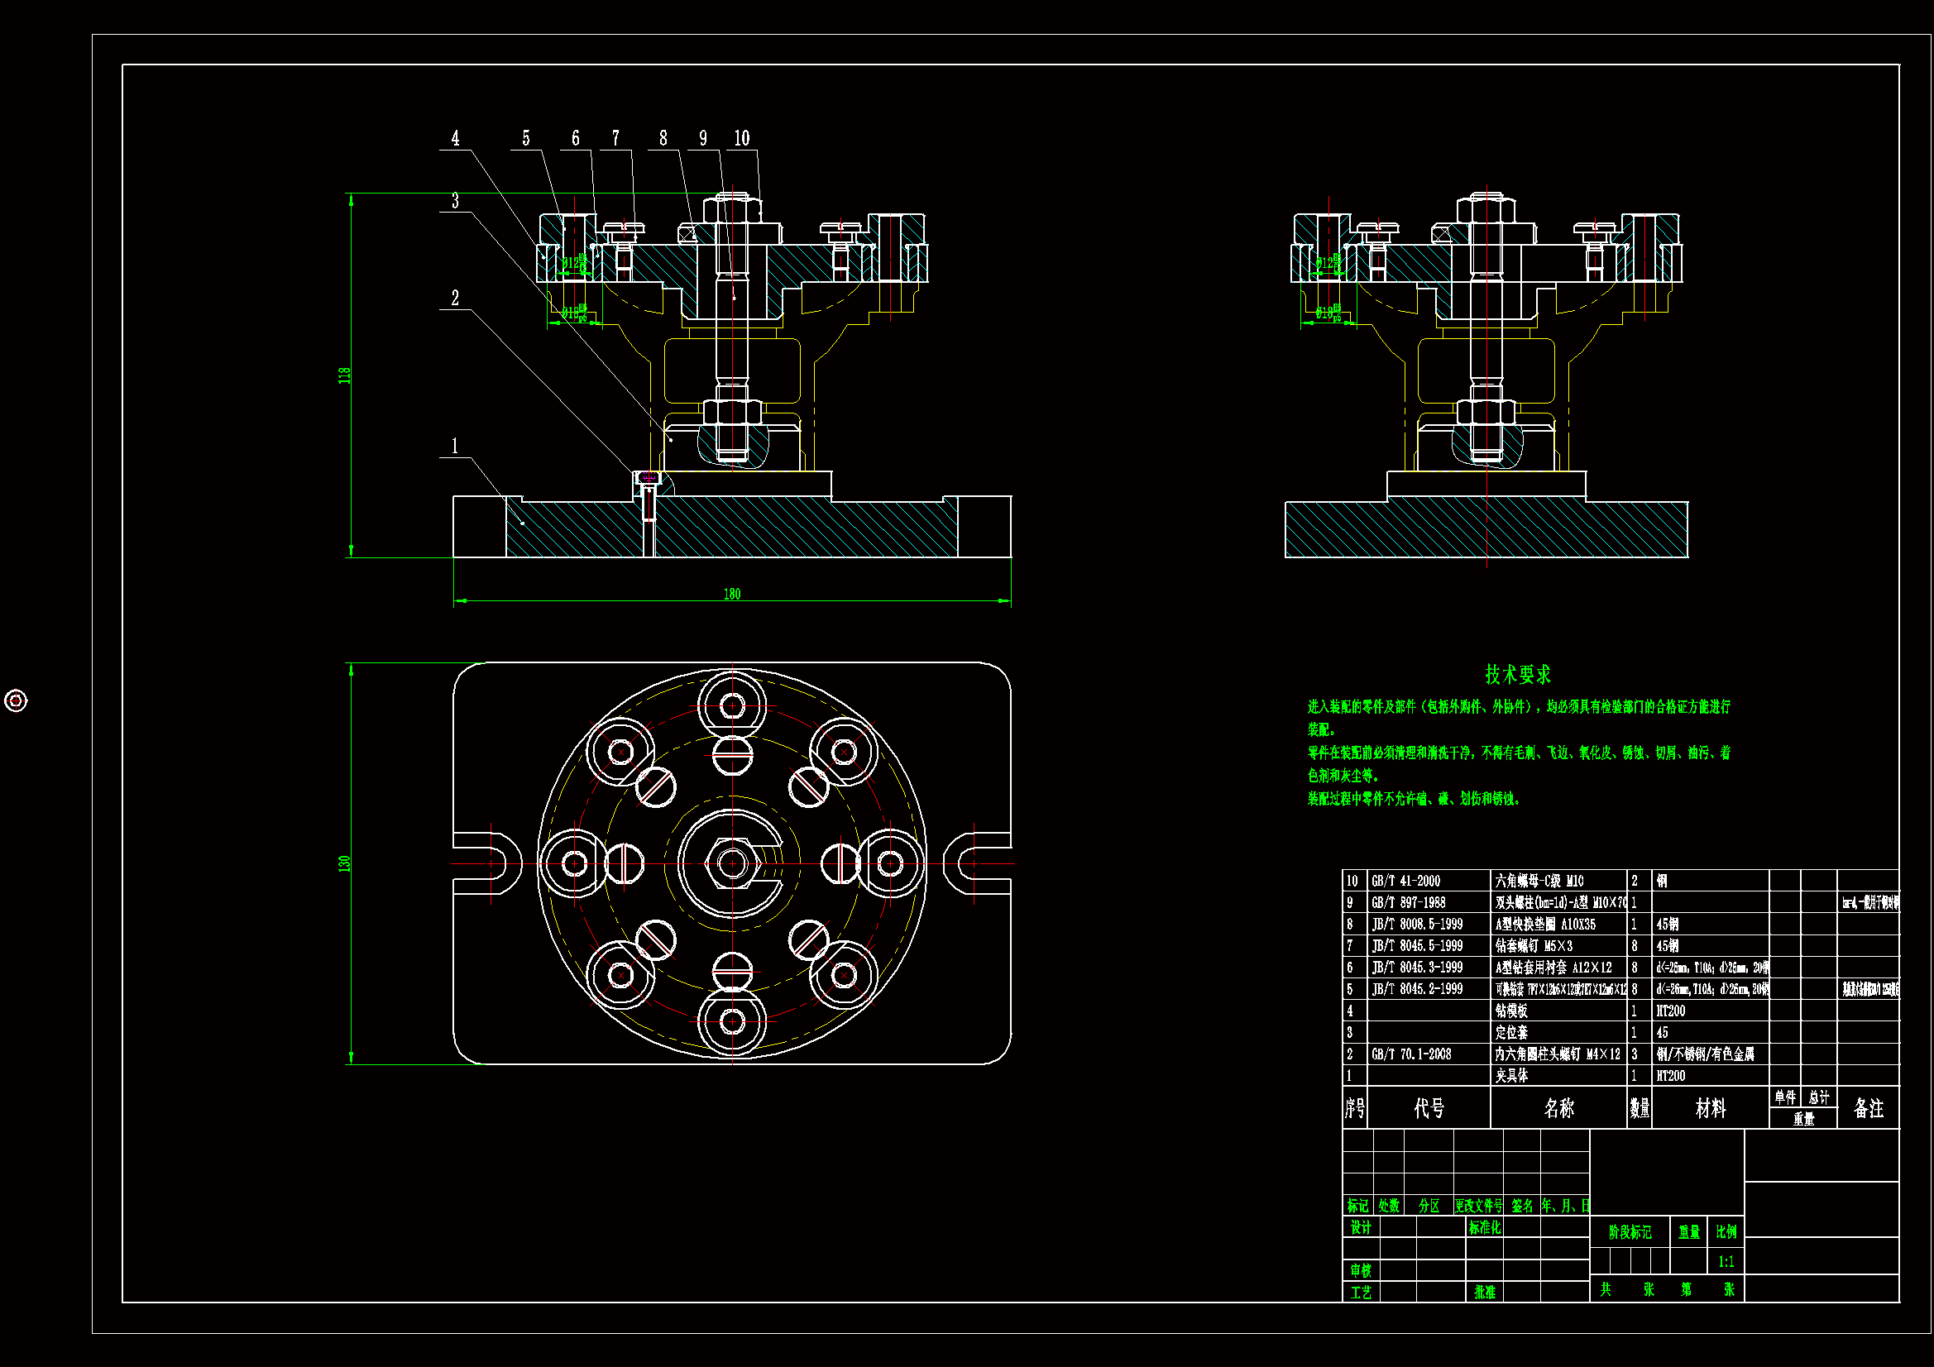Click the 名称 column header
This screenshot has width=1934, height=1367.
tap(1558, 1108)
